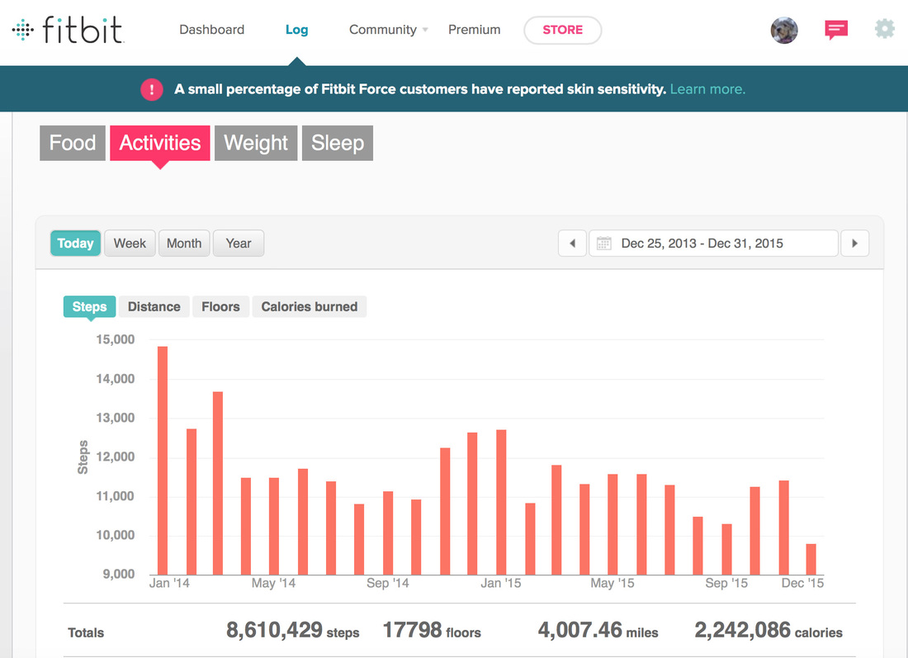Screen dimensions: 908x658
Task: Show the Distance chart
Action: (x=154, y=306)
